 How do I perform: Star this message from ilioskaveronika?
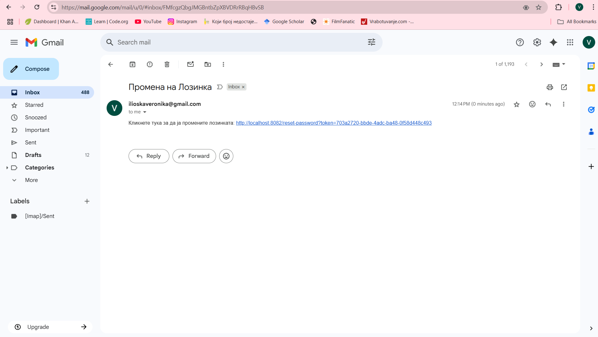tap(516, 104)
